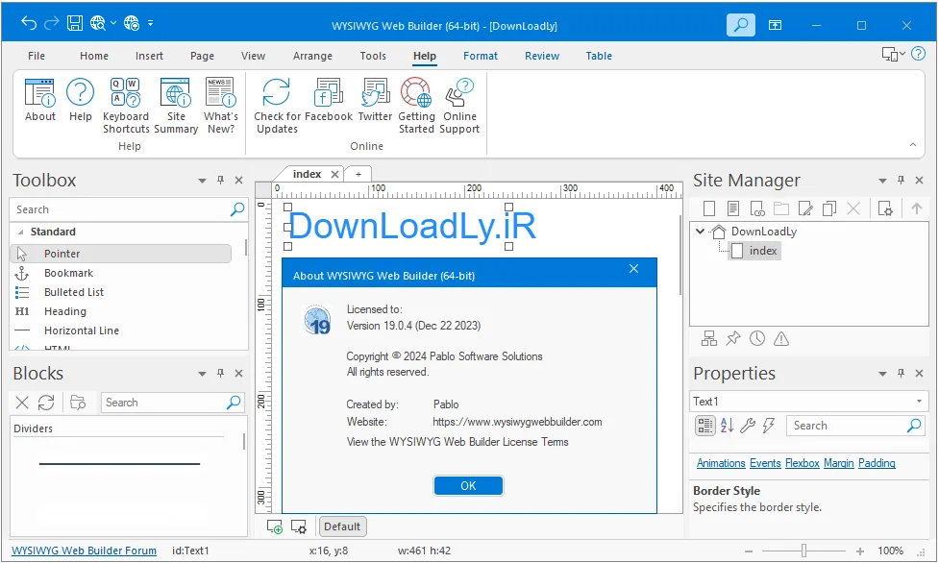Click new page icon in Site Manager

tap(709, 208)
